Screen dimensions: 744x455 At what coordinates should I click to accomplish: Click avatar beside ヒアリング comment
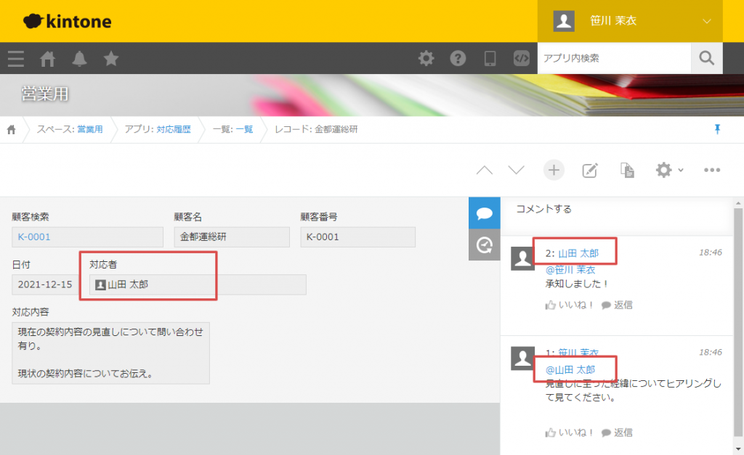522,358
